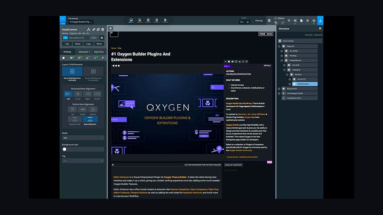Screen dimensions: 383x215
Task: Click the Redo arrow under History
Action: click(283, 23)
